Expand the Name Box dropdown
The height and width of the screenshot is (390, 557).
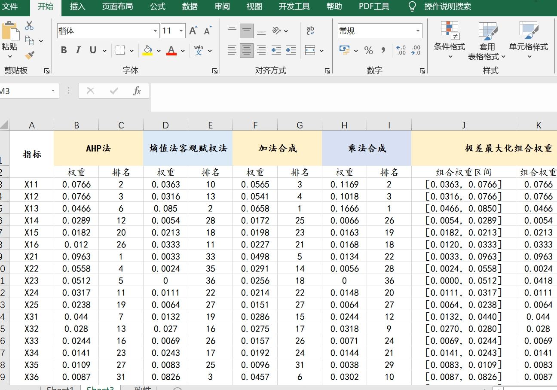point(53,91)
